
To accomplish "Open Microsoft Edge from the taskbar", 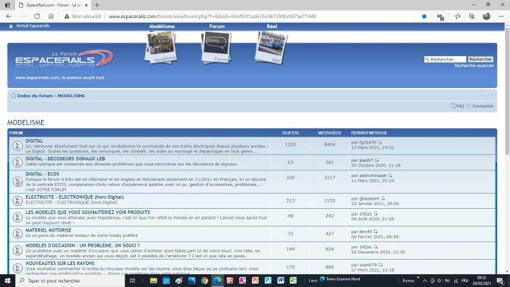I will (217, 280).
